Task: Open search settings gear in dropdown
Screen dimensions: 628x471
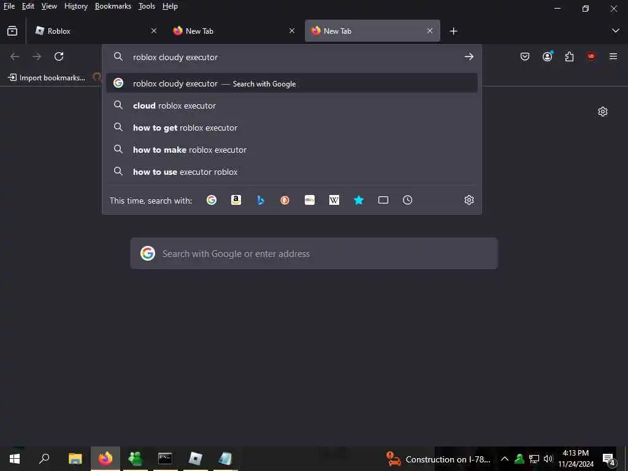Action: (x=469, y=200)
